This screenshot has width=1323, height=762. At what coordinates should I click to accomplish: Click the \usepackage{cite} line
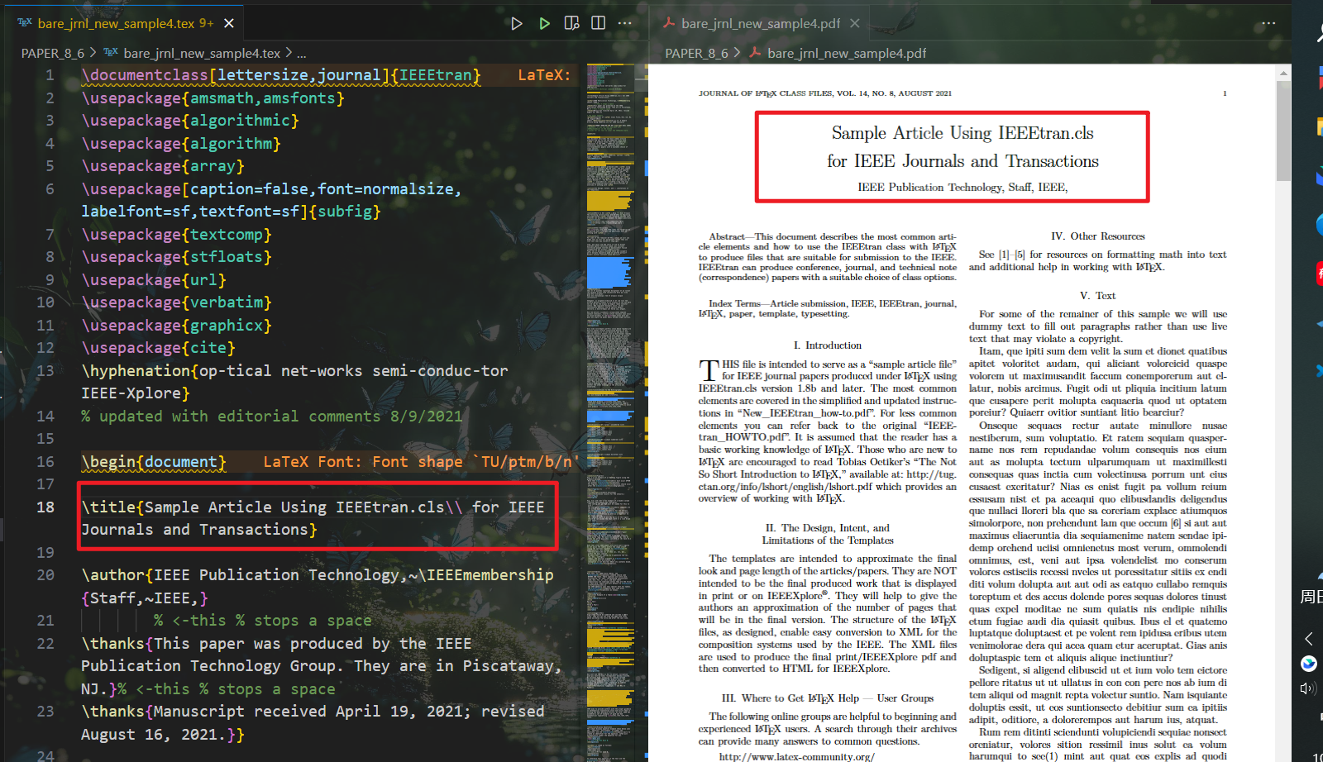coord(158,348)
